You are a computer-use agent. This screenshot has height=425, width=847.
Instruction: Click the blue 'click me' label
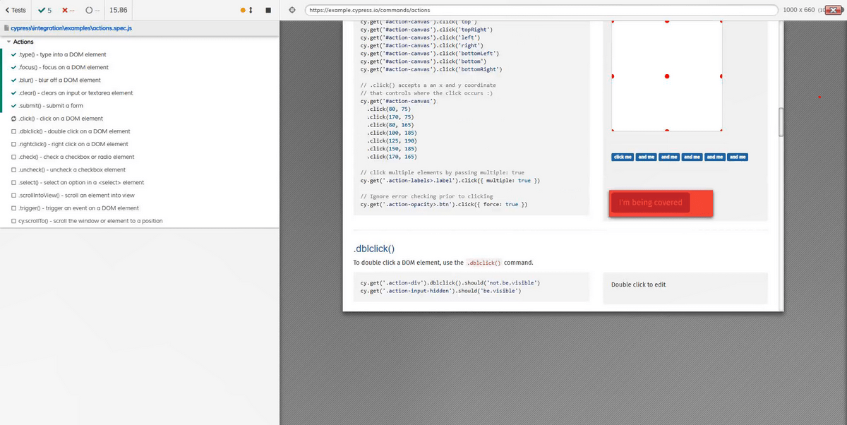click(x=623, y=157)
